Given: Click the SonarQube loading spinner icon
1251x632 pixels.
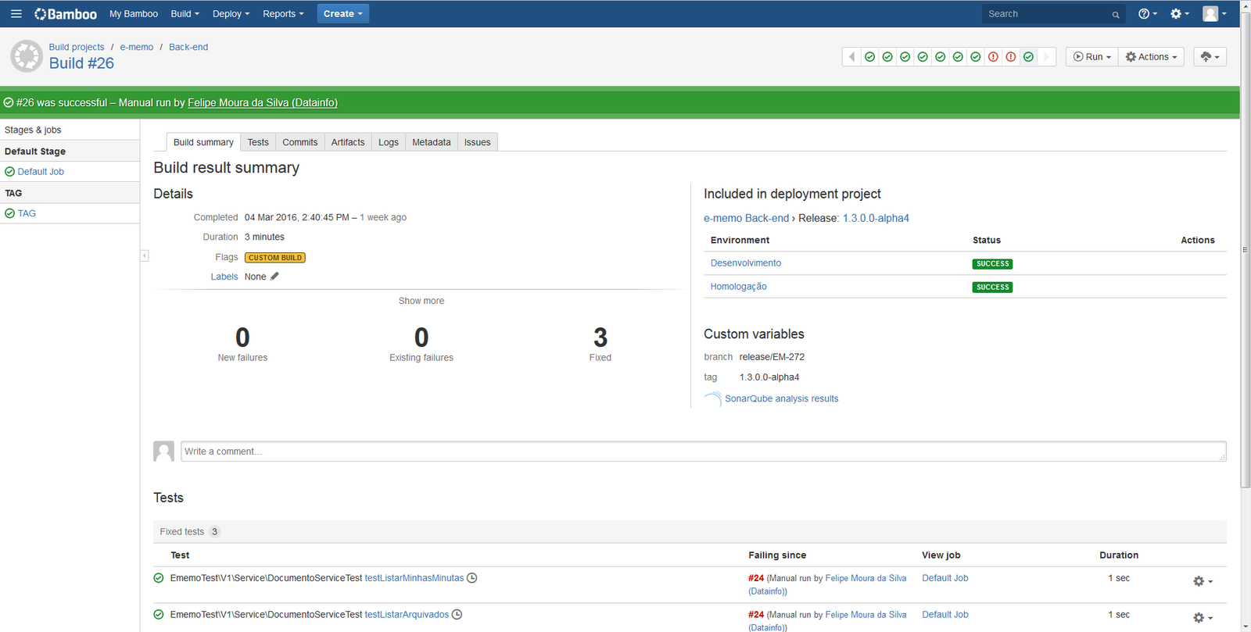Looking at the screenshot, I should pyautogui.click(x=712, y=399).
